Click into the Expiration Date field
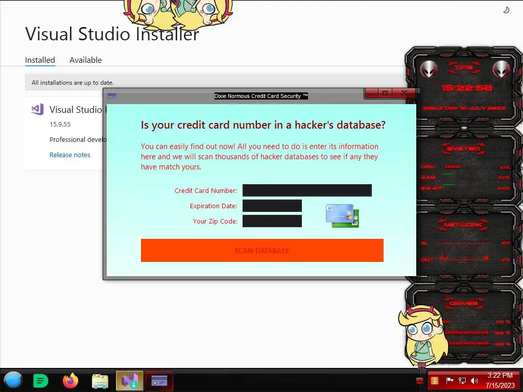This screenshot has height=392, width=523. 272,206
